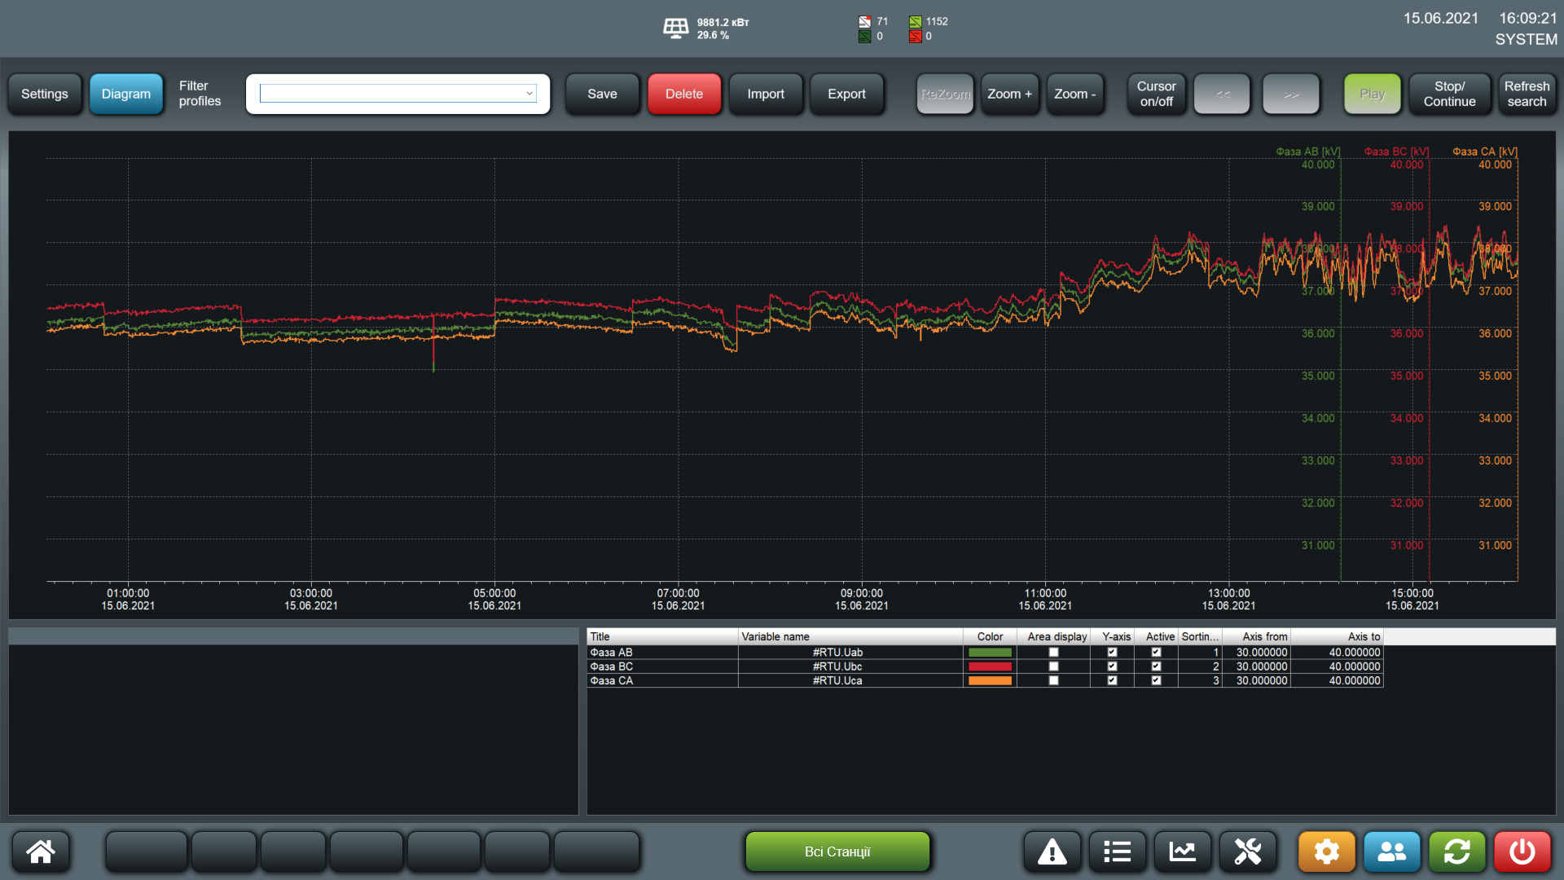Enable Active checkbox for Фаза CA row

[x=1156, y=680]
